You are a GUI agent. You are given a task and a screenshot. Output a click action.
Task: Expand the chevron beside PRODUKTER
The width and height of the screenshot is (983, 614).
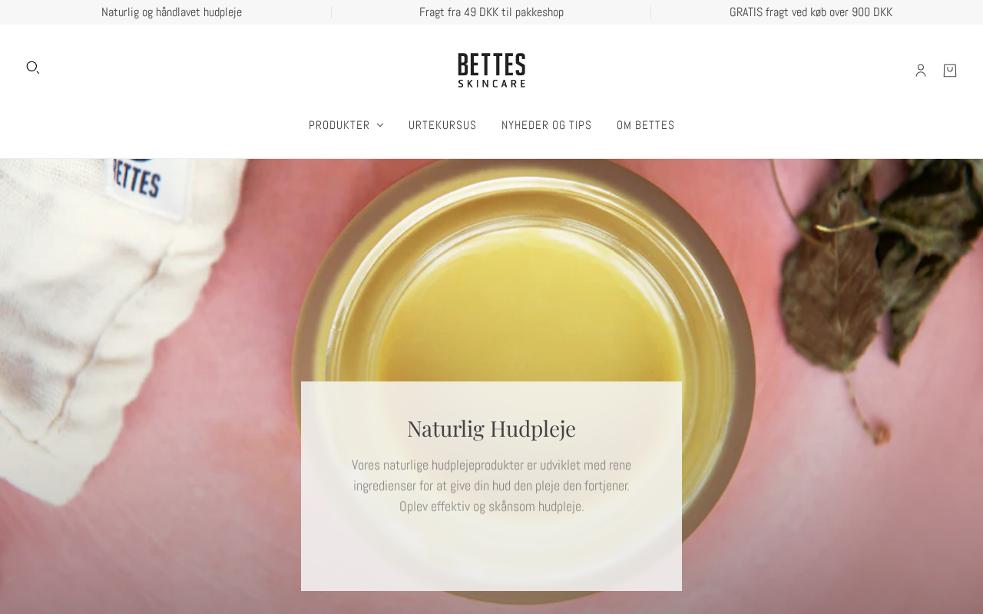(380, 125)
